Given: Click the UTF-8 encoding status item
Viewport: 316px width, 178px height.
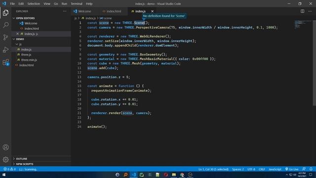Looking at the screenshot, I should click(251, 169).
